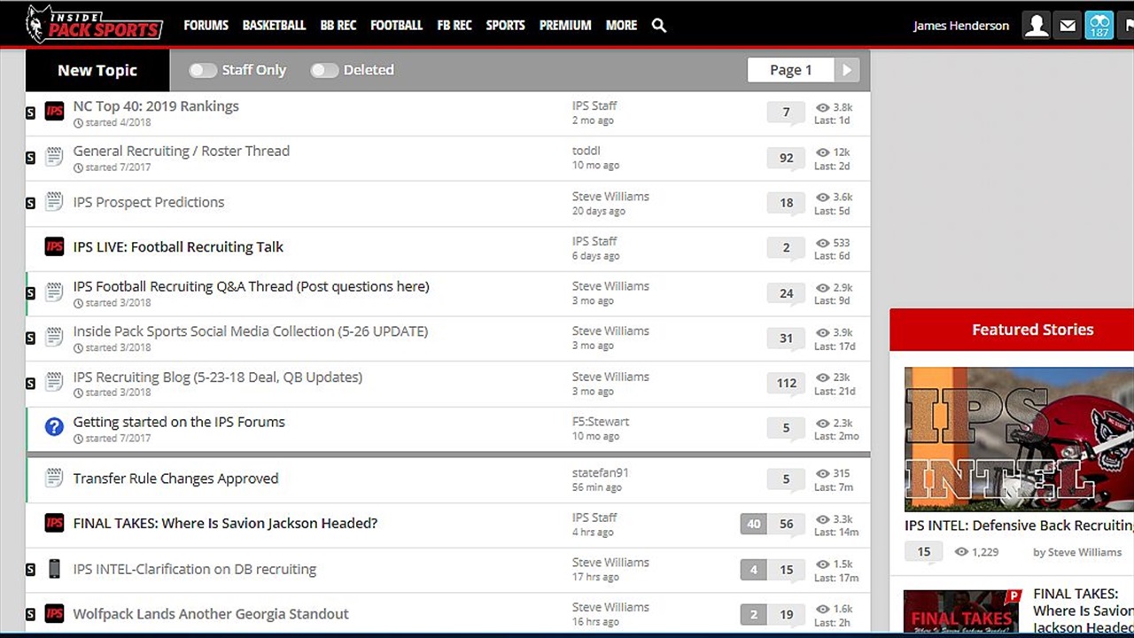Open the FOOTBALL menu
Image resolution: width=1134 pixels, height=638 pixels.
click(396, 26)
